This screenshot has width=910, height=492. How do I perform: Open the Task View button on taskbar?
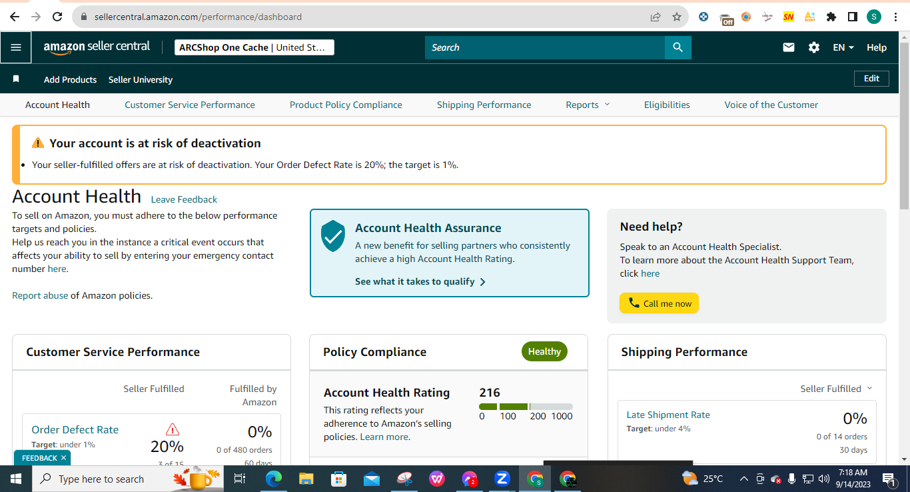click(x=240, y=479)
